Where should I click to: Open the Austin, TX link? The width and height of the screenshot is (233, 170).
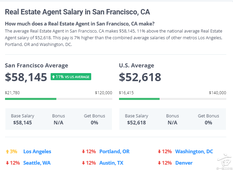pyautogui.click(x=111, y=163)
